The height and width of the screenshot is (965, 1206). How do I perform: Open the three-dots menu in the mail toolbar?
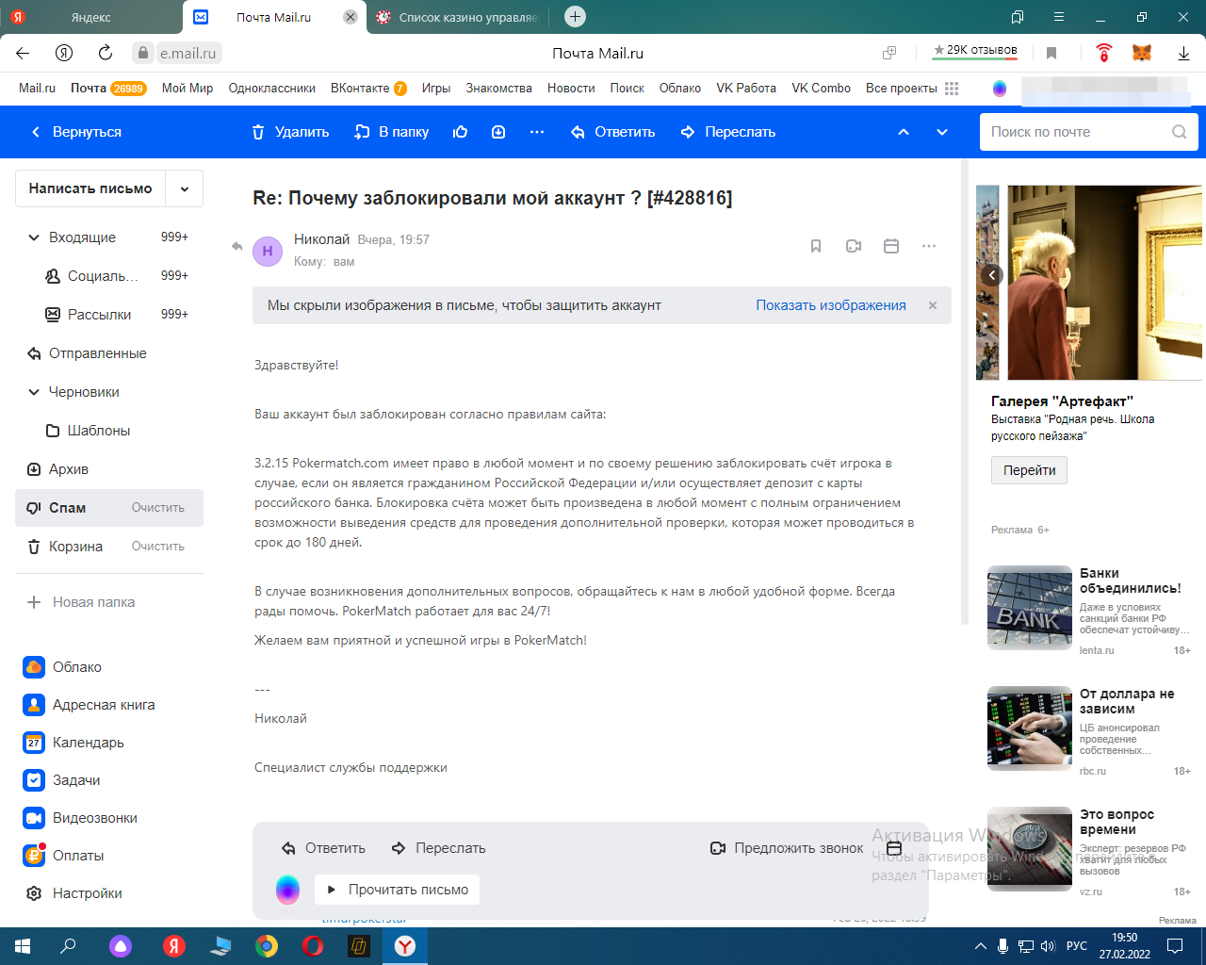click(537, 132)
